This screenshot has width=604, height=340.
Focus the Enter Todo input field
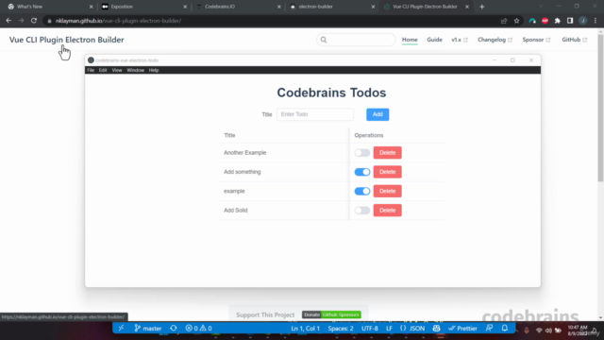(x=315, y=114)
